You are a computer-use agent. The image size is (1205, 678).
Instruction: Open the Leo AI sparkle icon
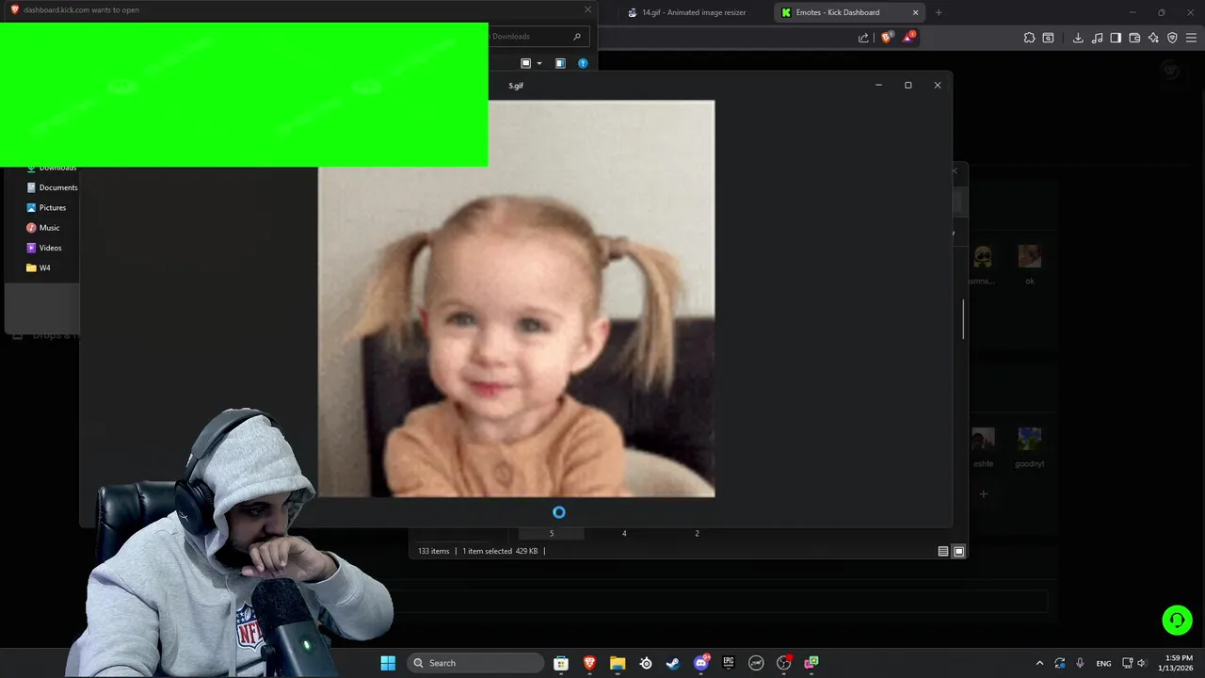[x=1153, y=38]
